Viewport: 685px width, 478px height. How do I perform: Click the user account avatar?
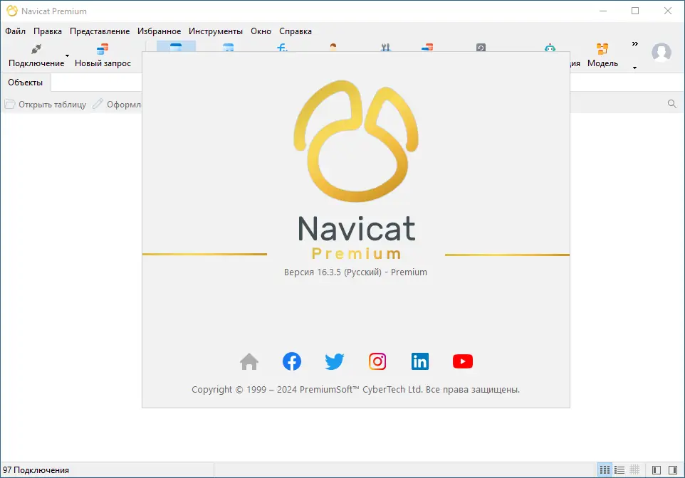click(662, 53)
